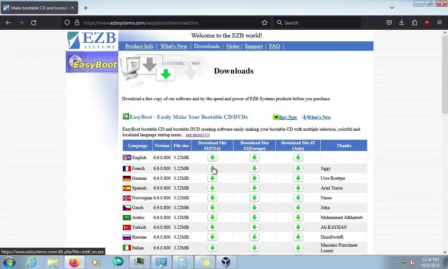Download Spanish version from USA site

212,188
